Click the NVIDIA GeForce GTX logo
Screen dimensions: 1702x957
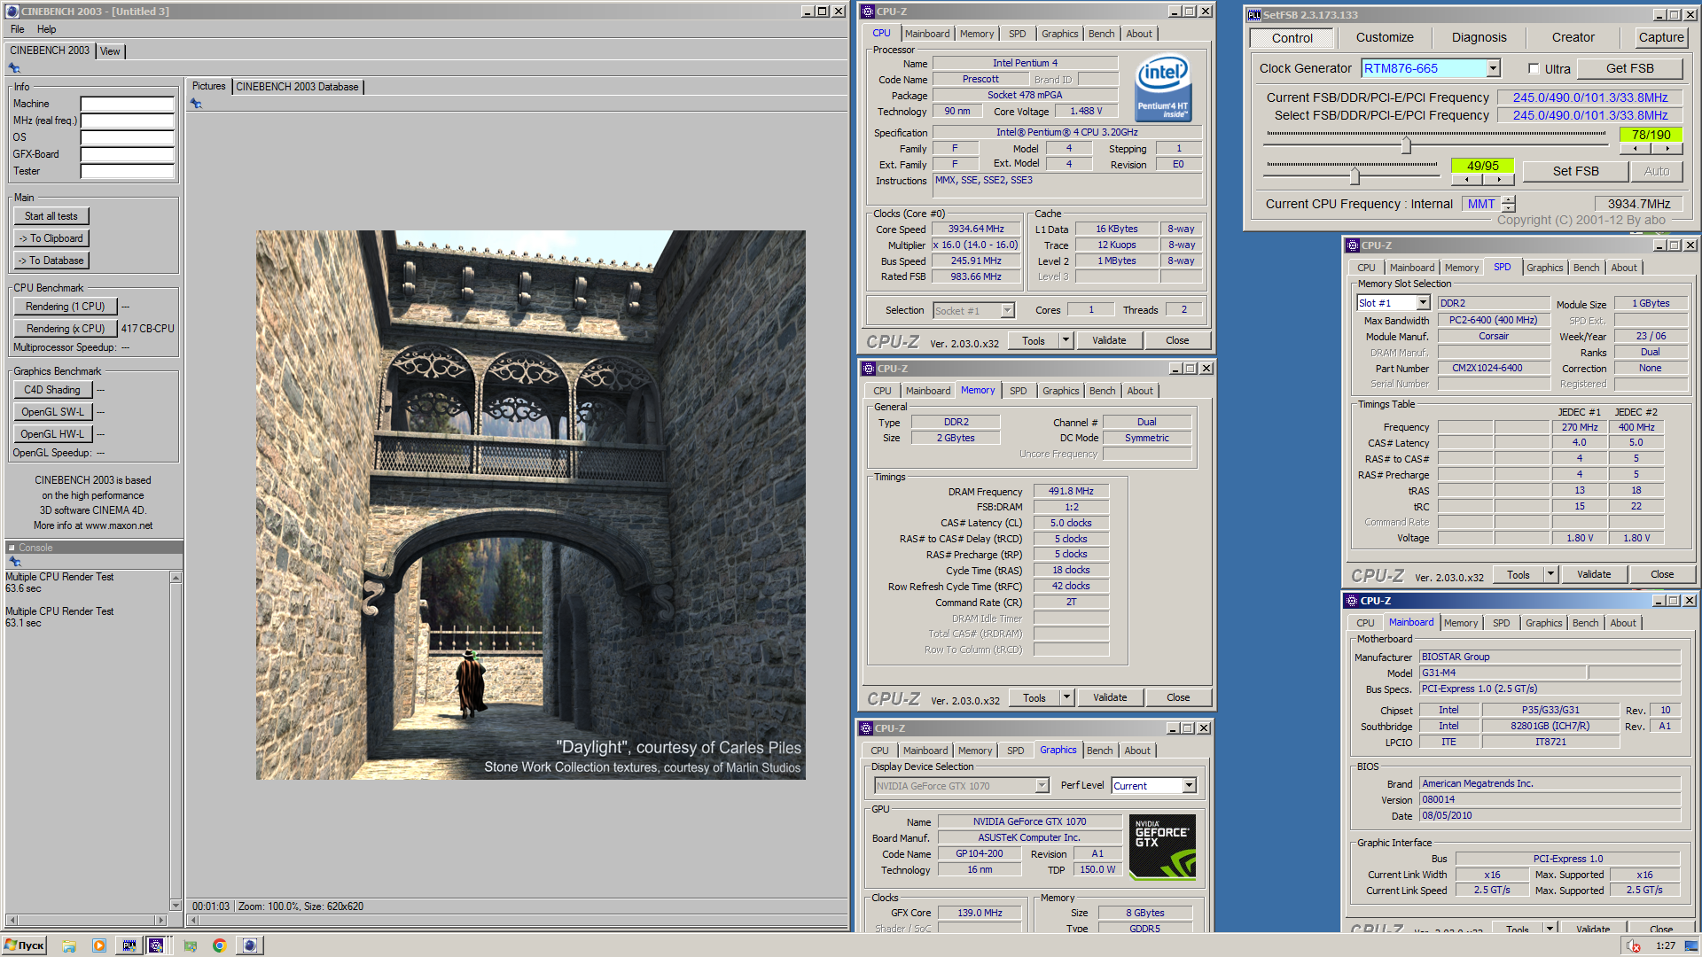coord(1162,847)
